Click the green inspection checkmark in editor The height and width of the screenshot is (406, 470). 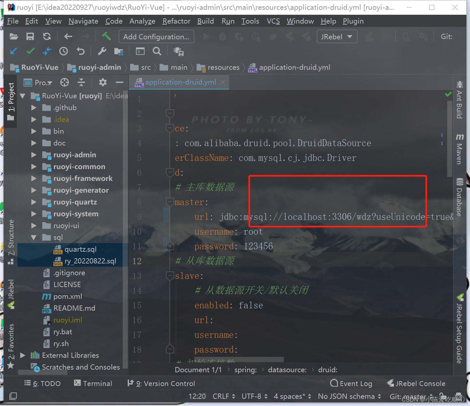click(448, 94)
